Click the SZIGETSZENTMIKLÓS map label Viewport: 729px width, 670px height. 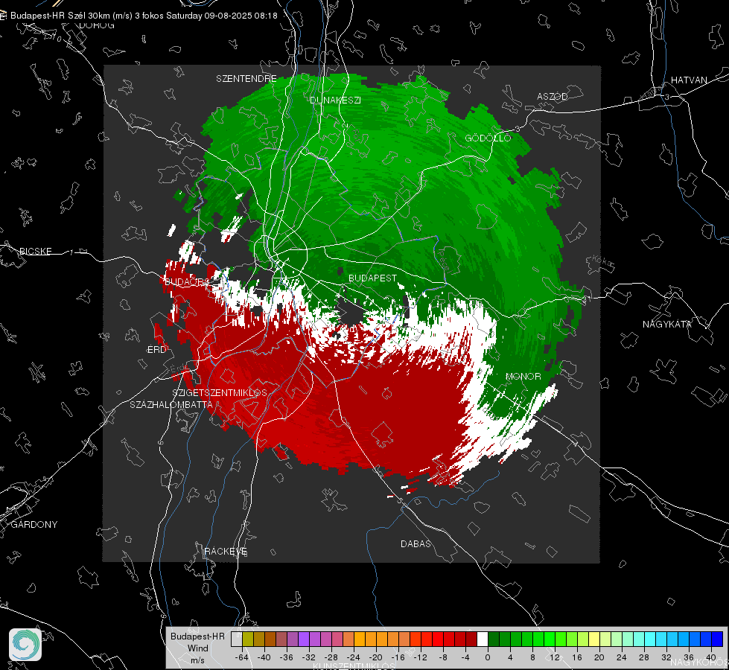click(220, 392)
